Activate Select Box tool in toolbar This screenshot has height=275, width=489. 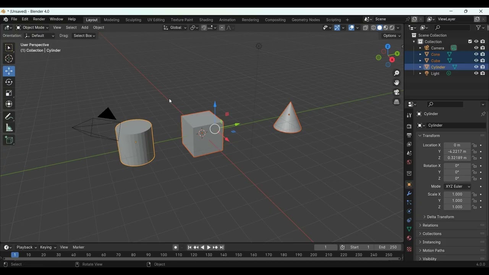point(9,48)
